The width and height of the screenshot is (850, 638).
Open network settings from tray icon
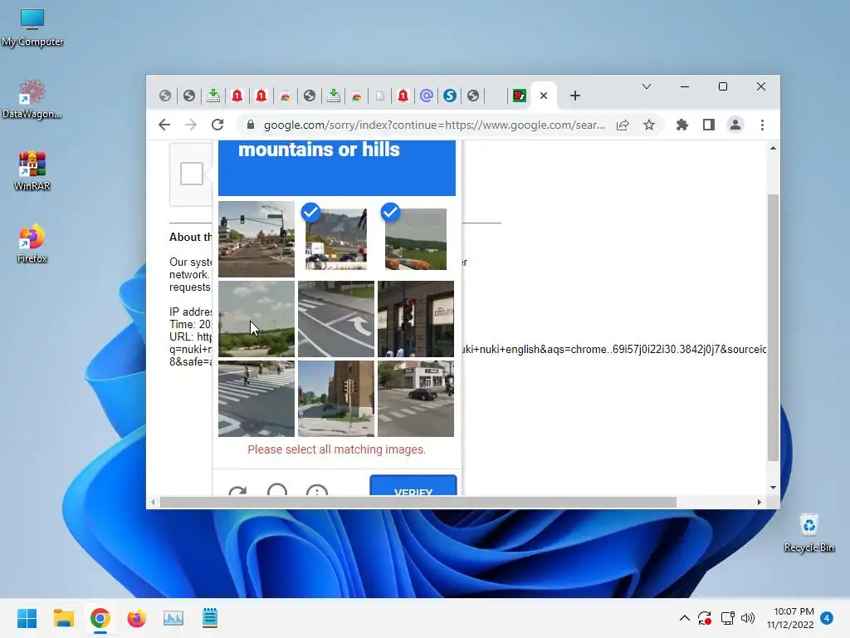[727, 618]
